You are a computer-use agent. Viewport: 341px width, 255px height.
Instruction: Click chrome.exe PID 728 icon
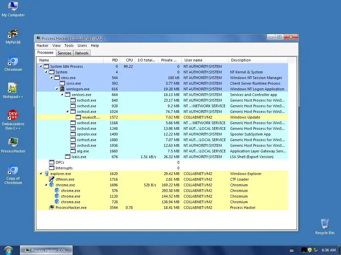click(57, 202)
